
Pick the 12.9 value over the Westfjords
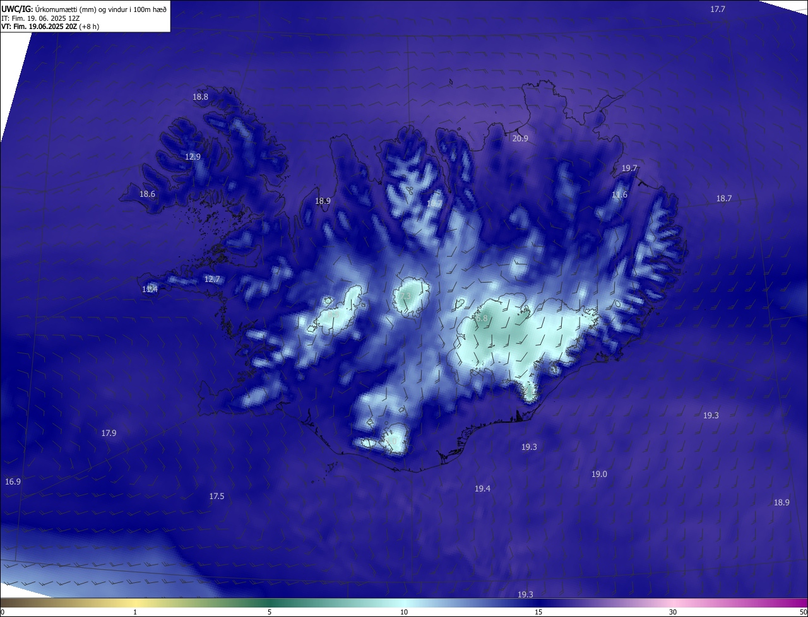coord(193,156)
